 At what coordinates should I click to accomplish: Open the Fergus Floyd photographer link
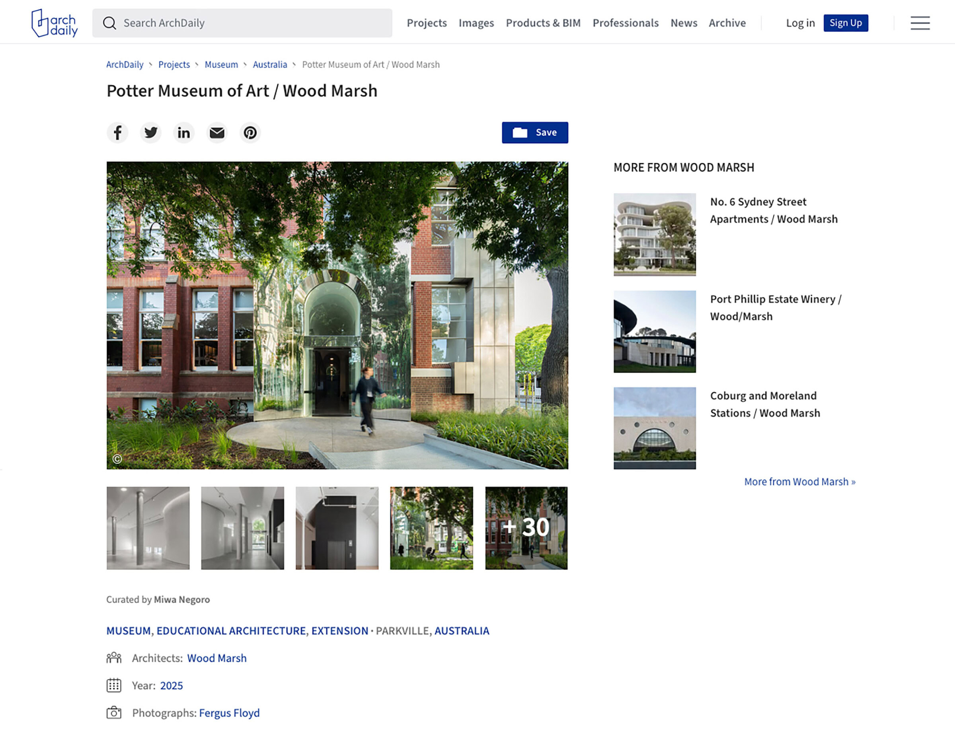click(x=229, y=713)
